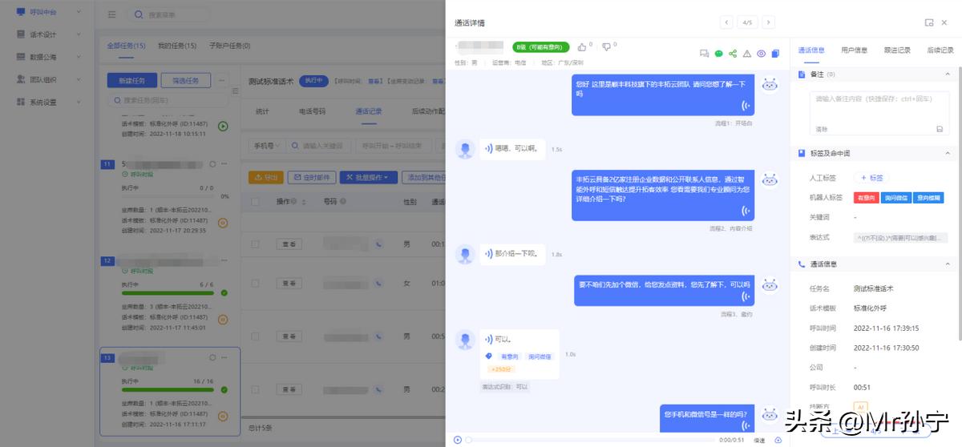Toggle the call detail pop-out window icon
Image resolution: width=962 pixels, height=447 pixels.
[x=929, y=22]
